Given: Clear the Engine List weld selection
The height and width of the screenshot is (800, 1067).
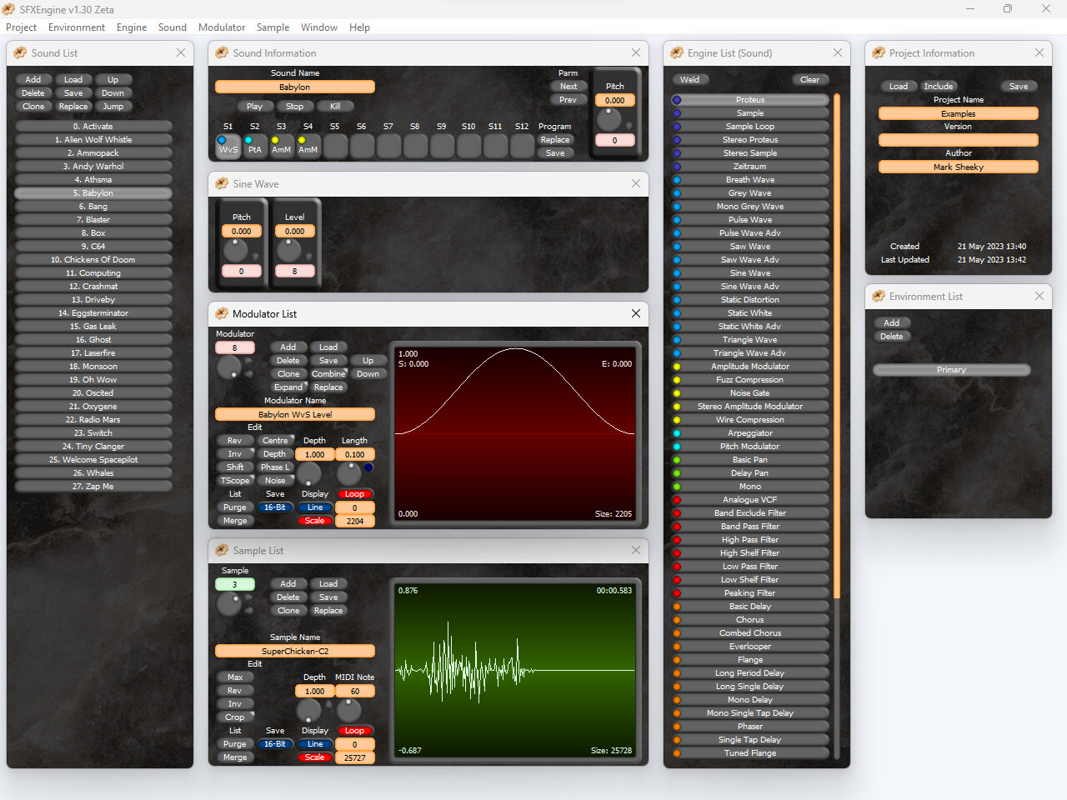Looking at the screenshot, I should point(809,79).
